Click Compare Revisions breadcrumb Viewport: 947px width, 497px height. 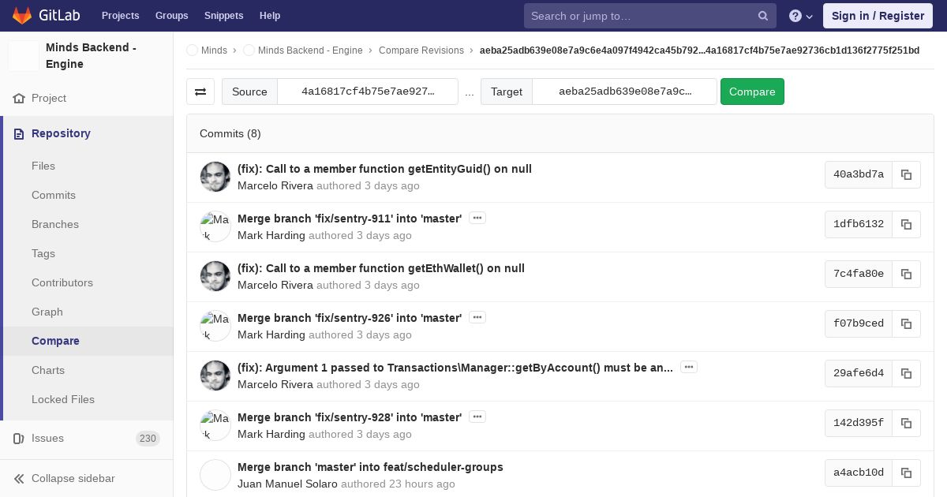click(421, 50)
